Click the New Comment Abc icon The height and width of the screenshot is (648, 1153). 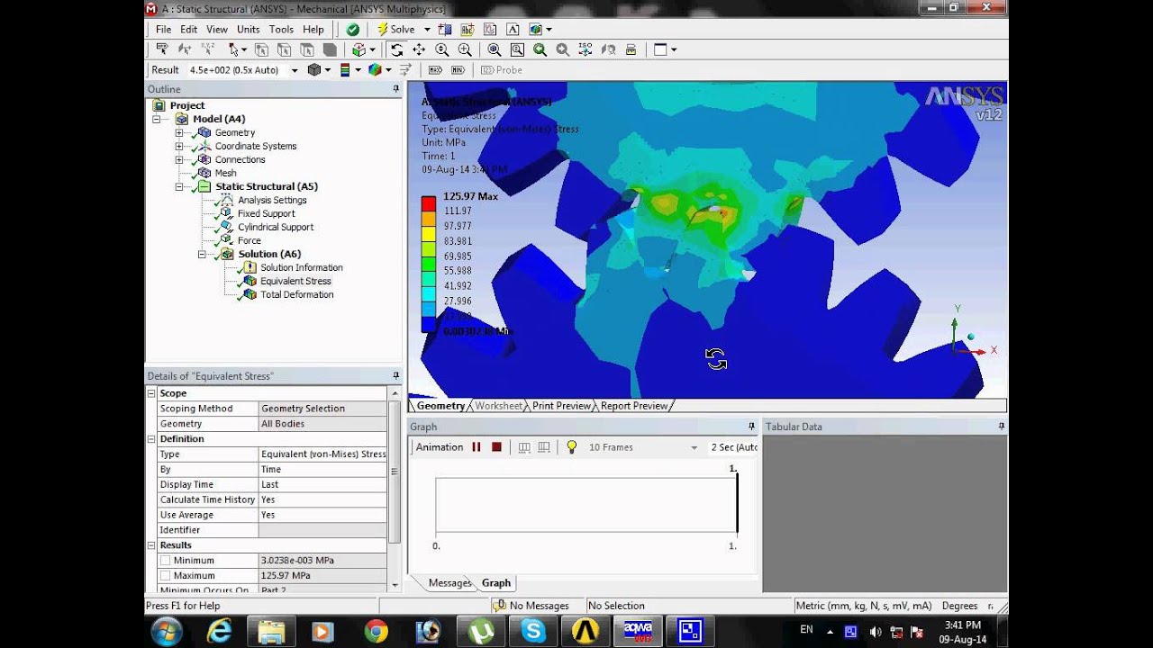467,29
